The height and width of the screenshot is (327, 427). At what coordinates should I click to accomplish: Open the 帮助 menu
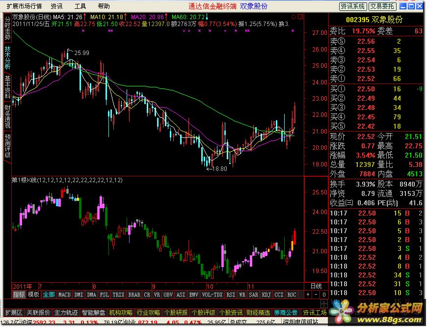[x=104, y=6]
